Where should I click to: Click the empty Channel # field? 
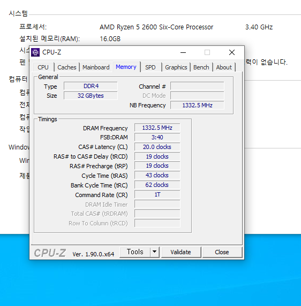197,86
